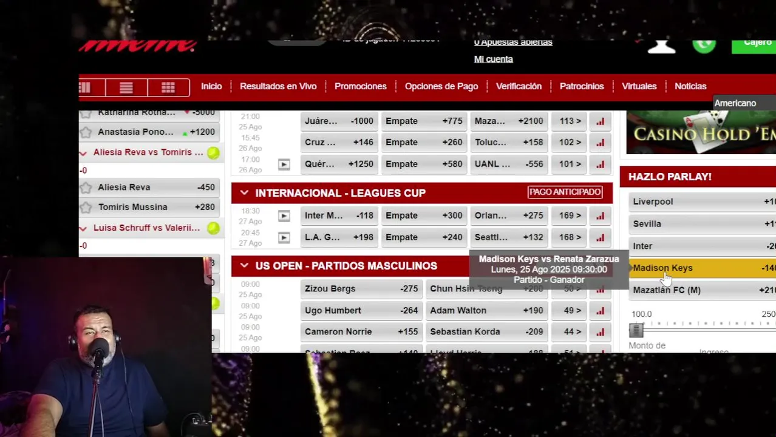This screenshot has width=776, height=437.
Task: Expand 113 more markets for Juáre...
Action: pos(570,121)
